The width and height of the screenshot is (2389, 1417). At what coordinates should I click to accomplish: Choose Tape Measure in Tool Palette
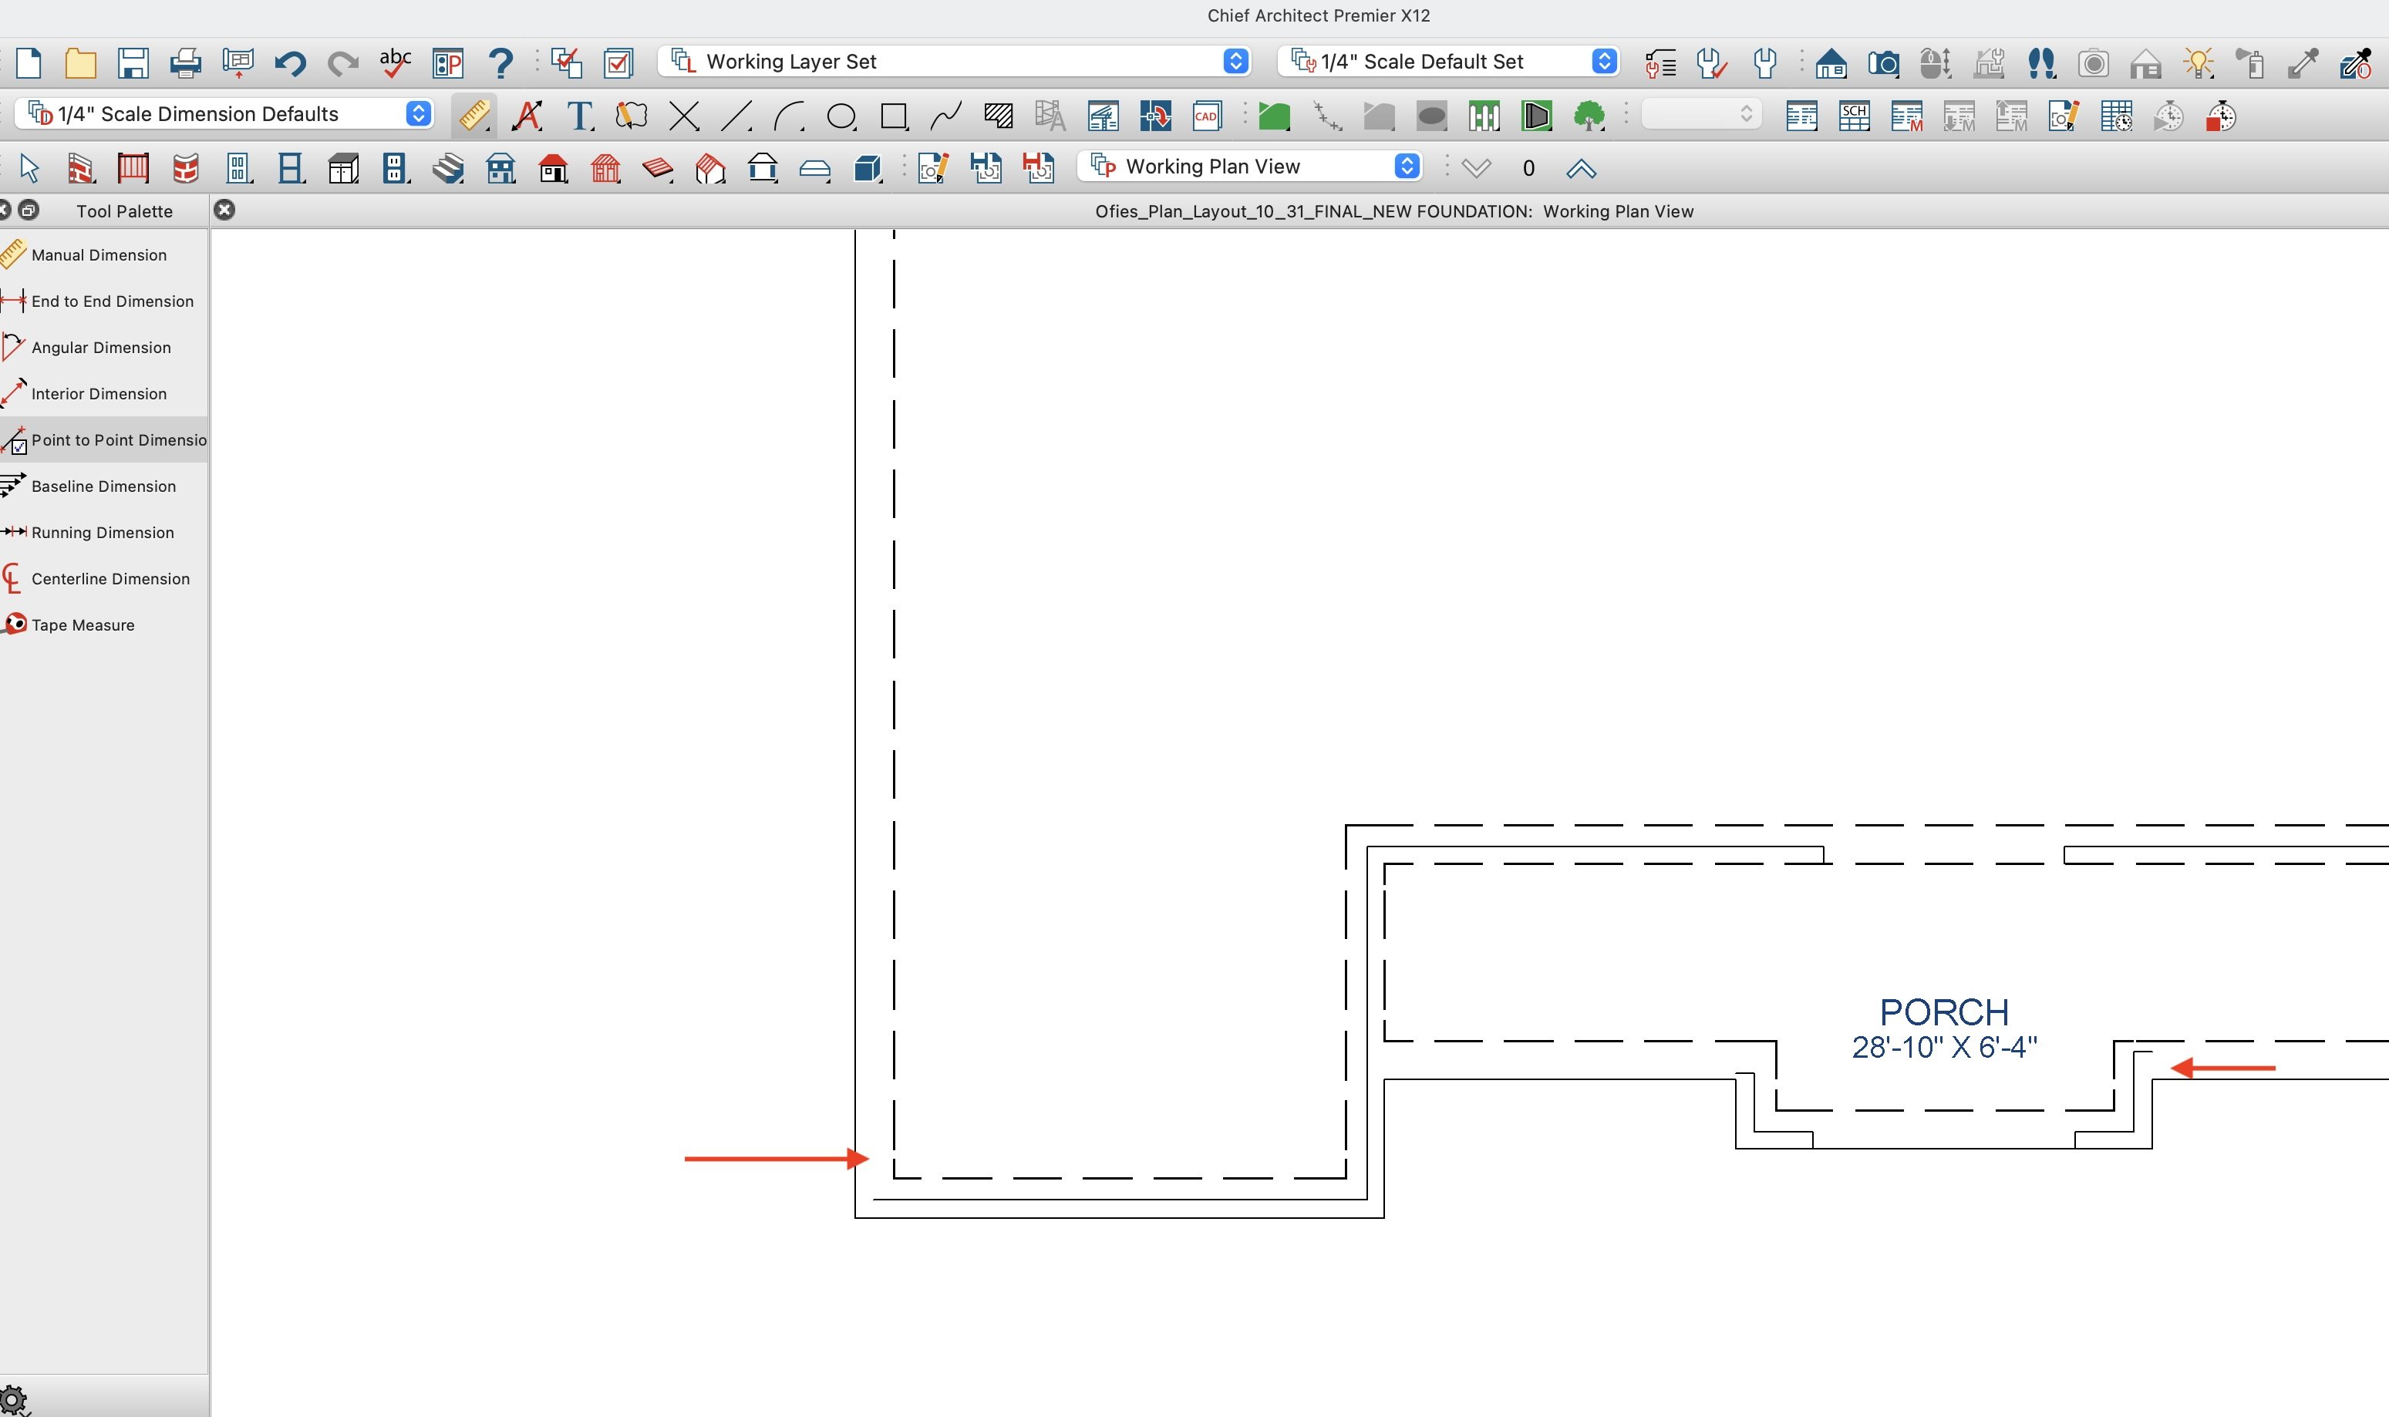point(82,625)
